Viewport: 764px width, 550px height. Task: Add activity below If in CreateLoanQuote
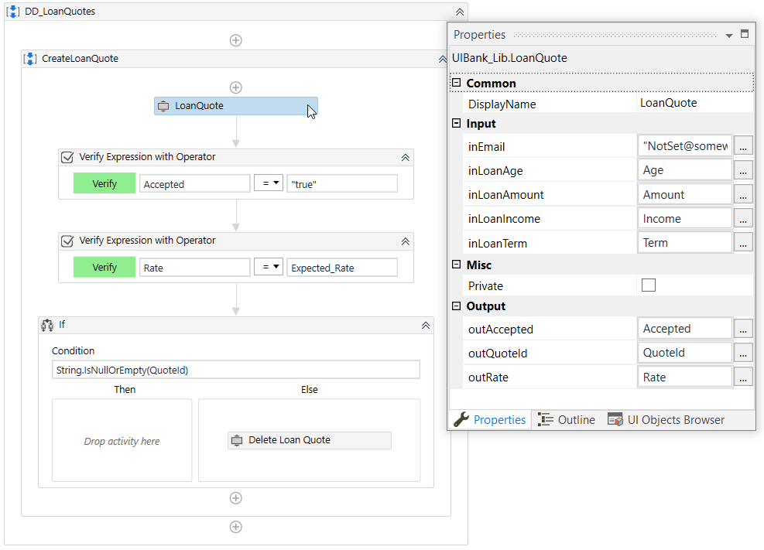click(236, 498)
